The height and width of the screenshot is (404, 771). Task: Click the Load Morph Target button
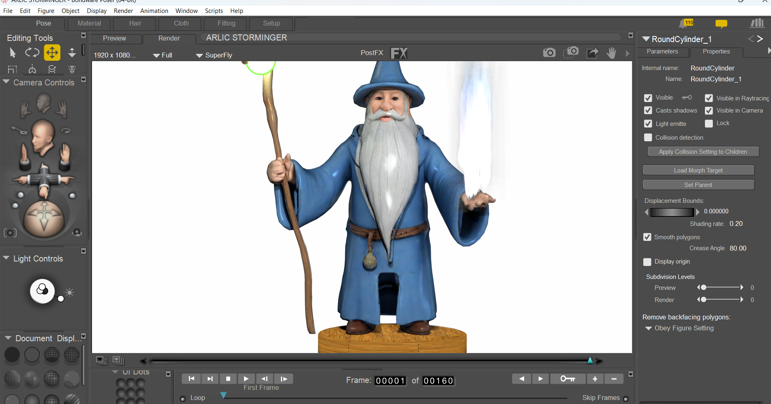pyautogui.click(x=698, y=170)
